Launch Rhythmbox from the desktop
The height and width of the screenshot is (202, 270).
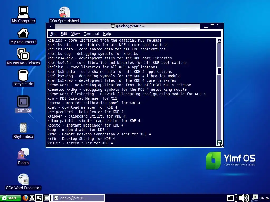click(x=23, y=130)
